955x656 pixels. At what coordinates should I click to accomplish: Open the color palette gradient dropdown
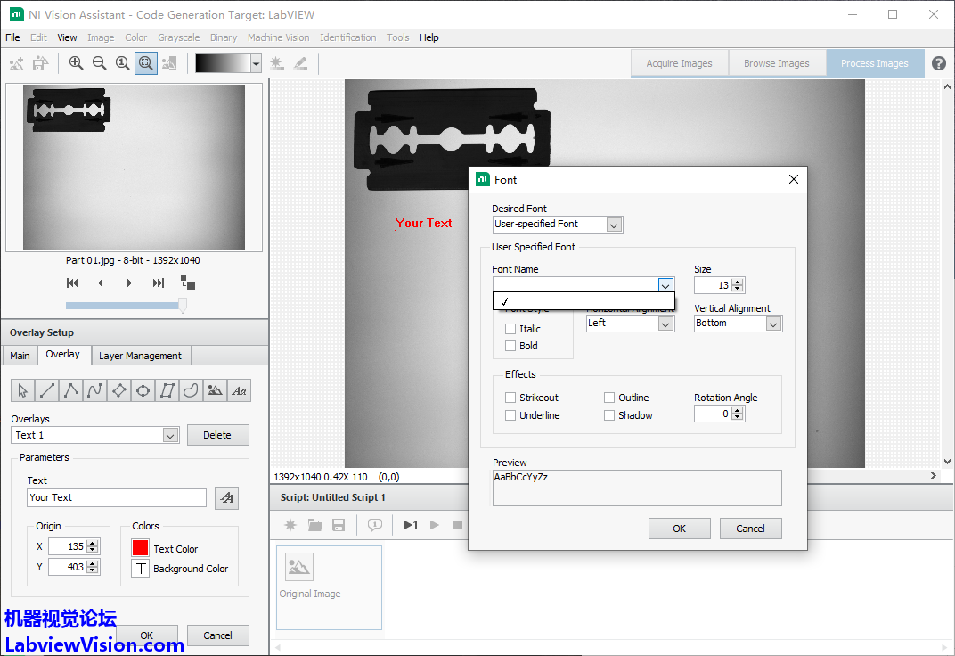click(x=257, y=63)
